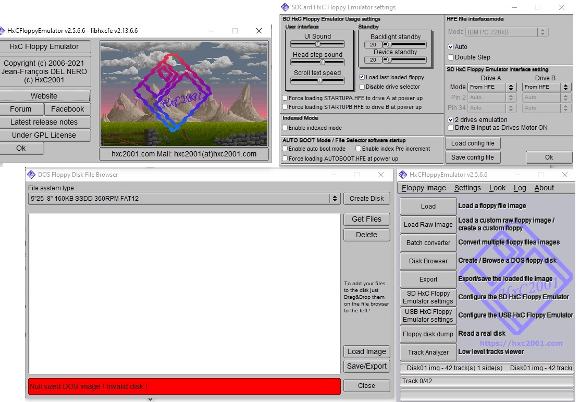Click the Save config file button
The height and width of the screenshot is (402, 580).
pos(472,157)
